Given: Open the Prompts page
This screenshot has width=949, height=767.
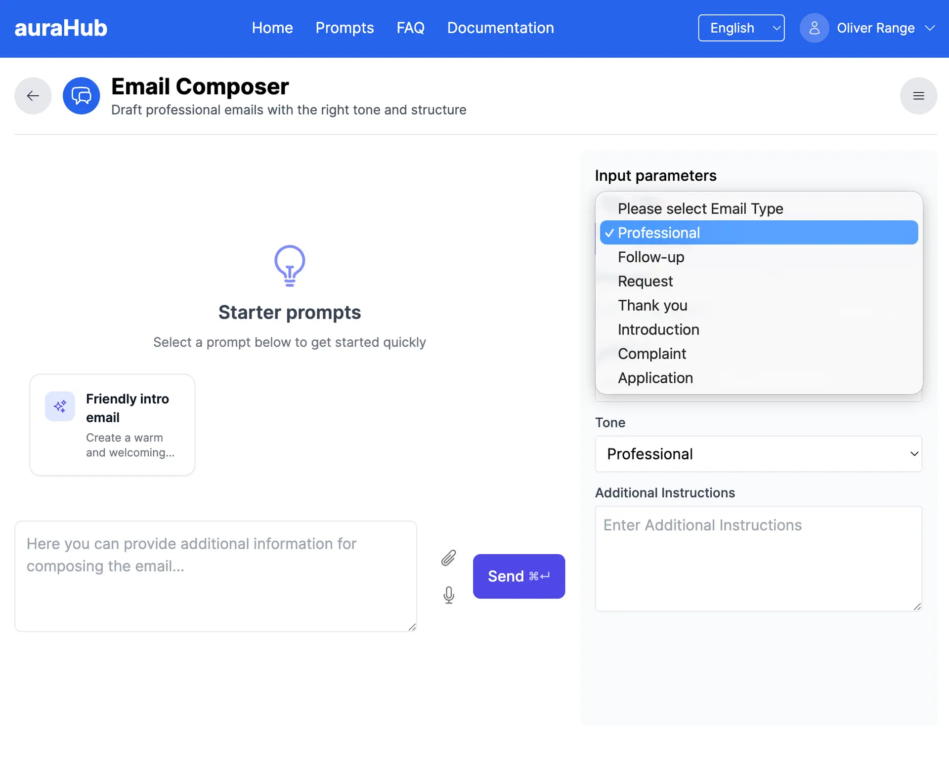Looking at the screenshot, I should 345,28.
